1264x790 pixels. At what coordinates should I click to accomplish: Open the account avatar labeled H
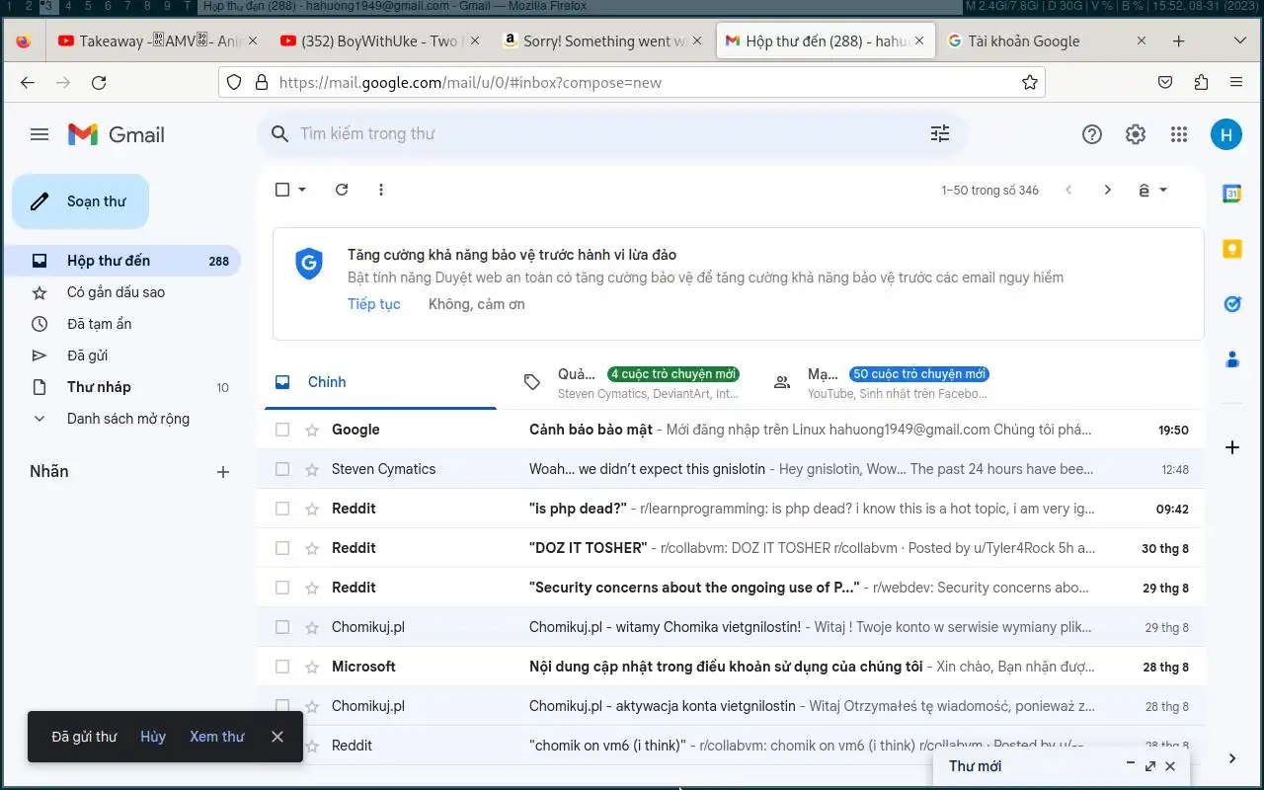(1226, 134)
